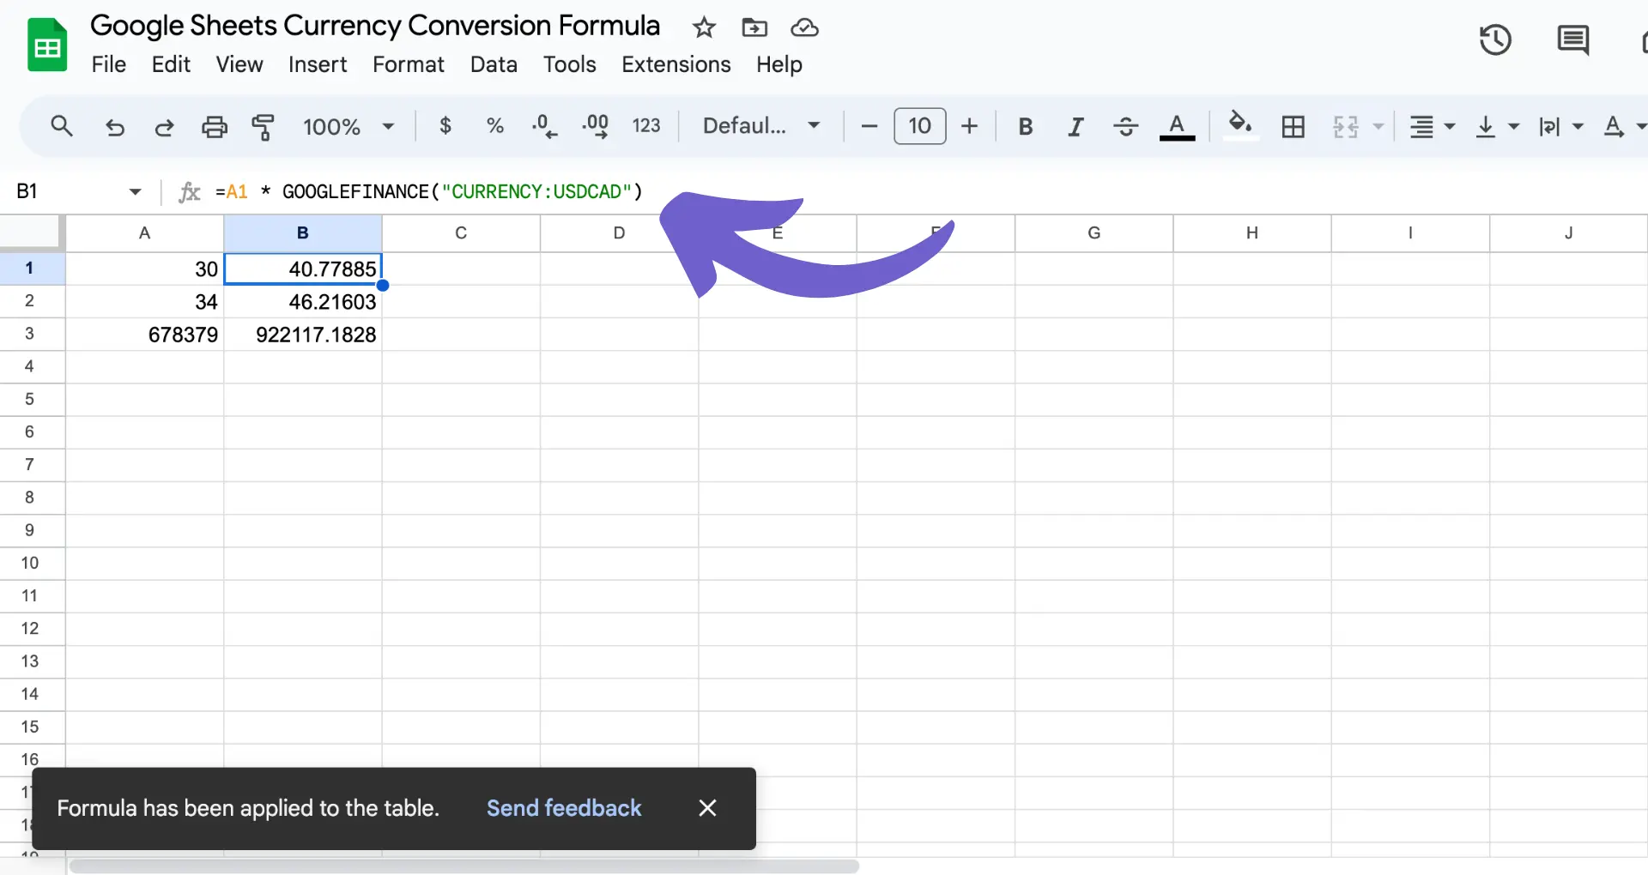The image size is (1648, 875).
Task: Open text wrapping dropdown
Action: pyautogui.click(x=1560, y=127)
